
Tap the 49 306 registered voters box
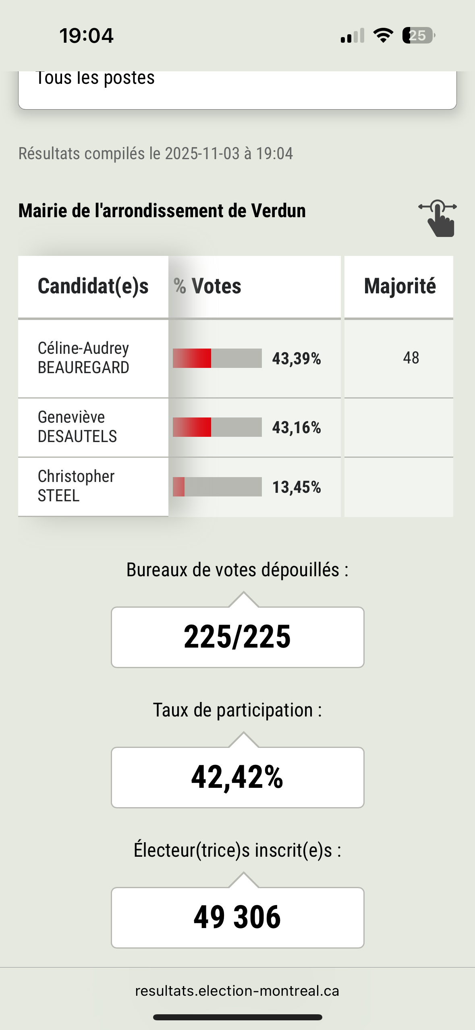point(237,918)
